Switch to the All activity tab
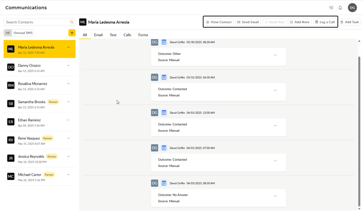This screenshot has width=363, height=213. [x=85, y=35]
